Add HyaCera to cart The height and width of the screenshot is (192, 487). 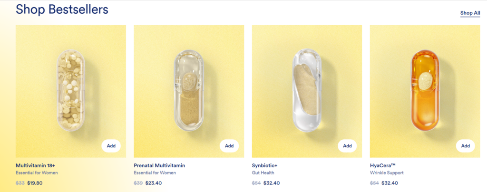(465, 146)
